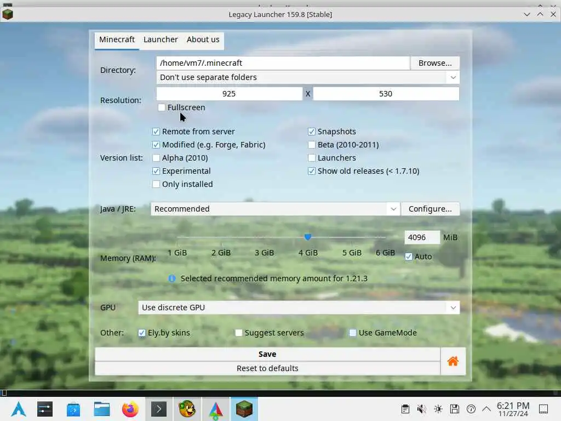The image size is (561, 421).
Task: Check Beta (2010-2011) option
Action: (x=312, y=145)
